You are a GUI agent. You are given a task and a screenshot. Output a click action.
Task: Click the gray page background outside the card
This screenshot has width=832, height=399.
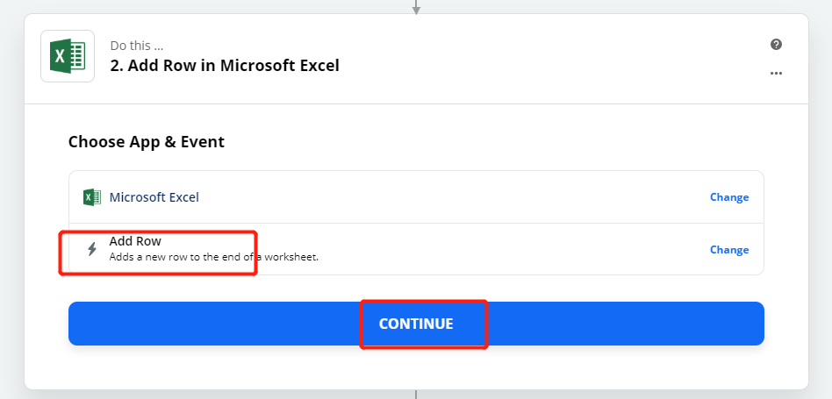(11, 212)
